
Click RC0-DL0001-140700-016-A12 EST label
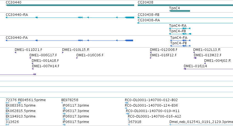[x=154, y=116]
